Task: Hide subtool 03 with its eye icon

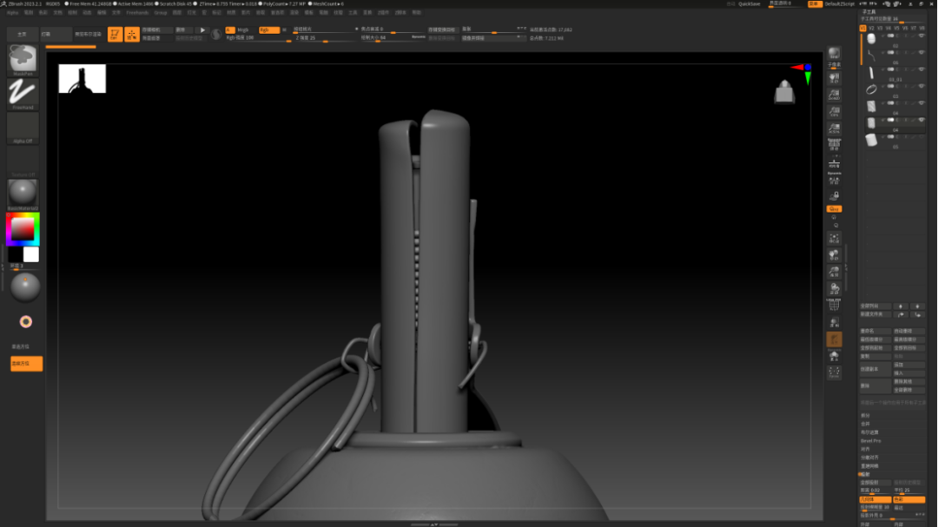Action: (921, 86)
